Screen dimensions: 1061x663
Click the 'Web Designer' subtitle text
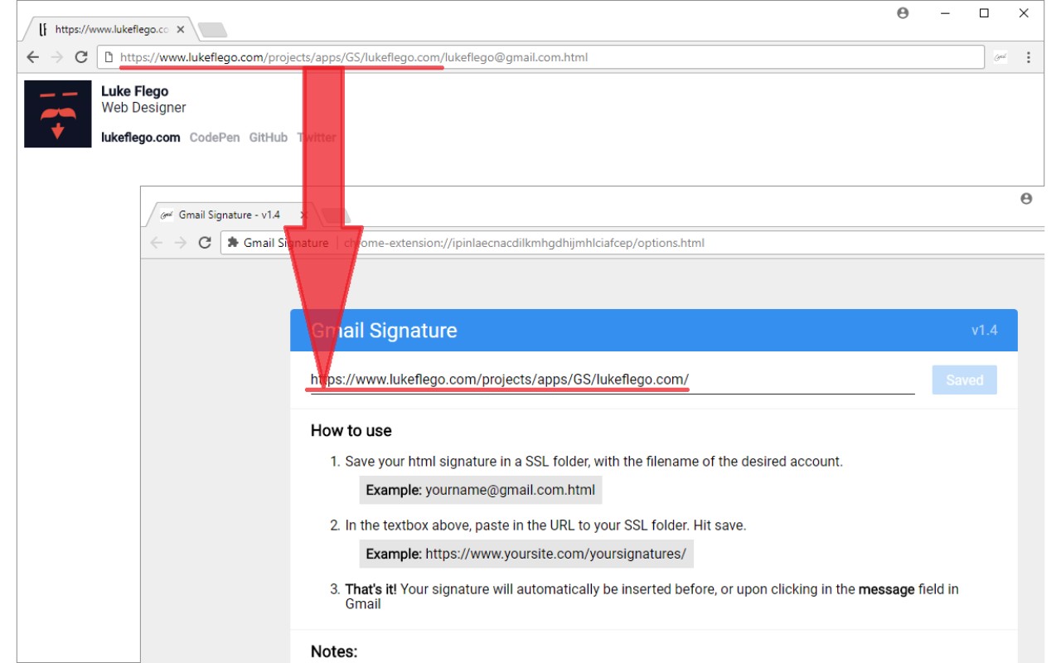(x=143, y=108)
